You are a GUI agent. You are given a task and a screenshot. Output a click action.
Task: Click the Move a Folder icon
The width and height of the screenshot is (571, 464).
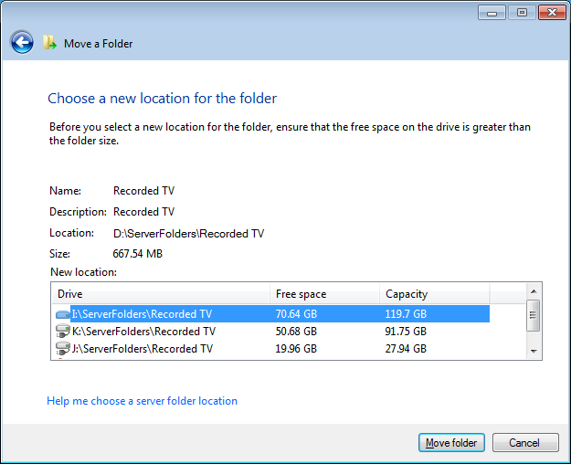click(x=49, y=43)
